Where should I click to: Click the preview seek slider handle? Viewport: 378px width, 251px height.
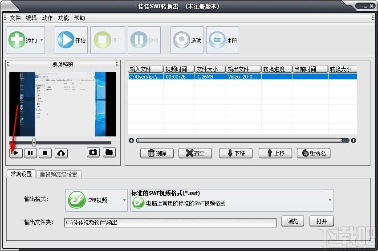coord(34,143)
